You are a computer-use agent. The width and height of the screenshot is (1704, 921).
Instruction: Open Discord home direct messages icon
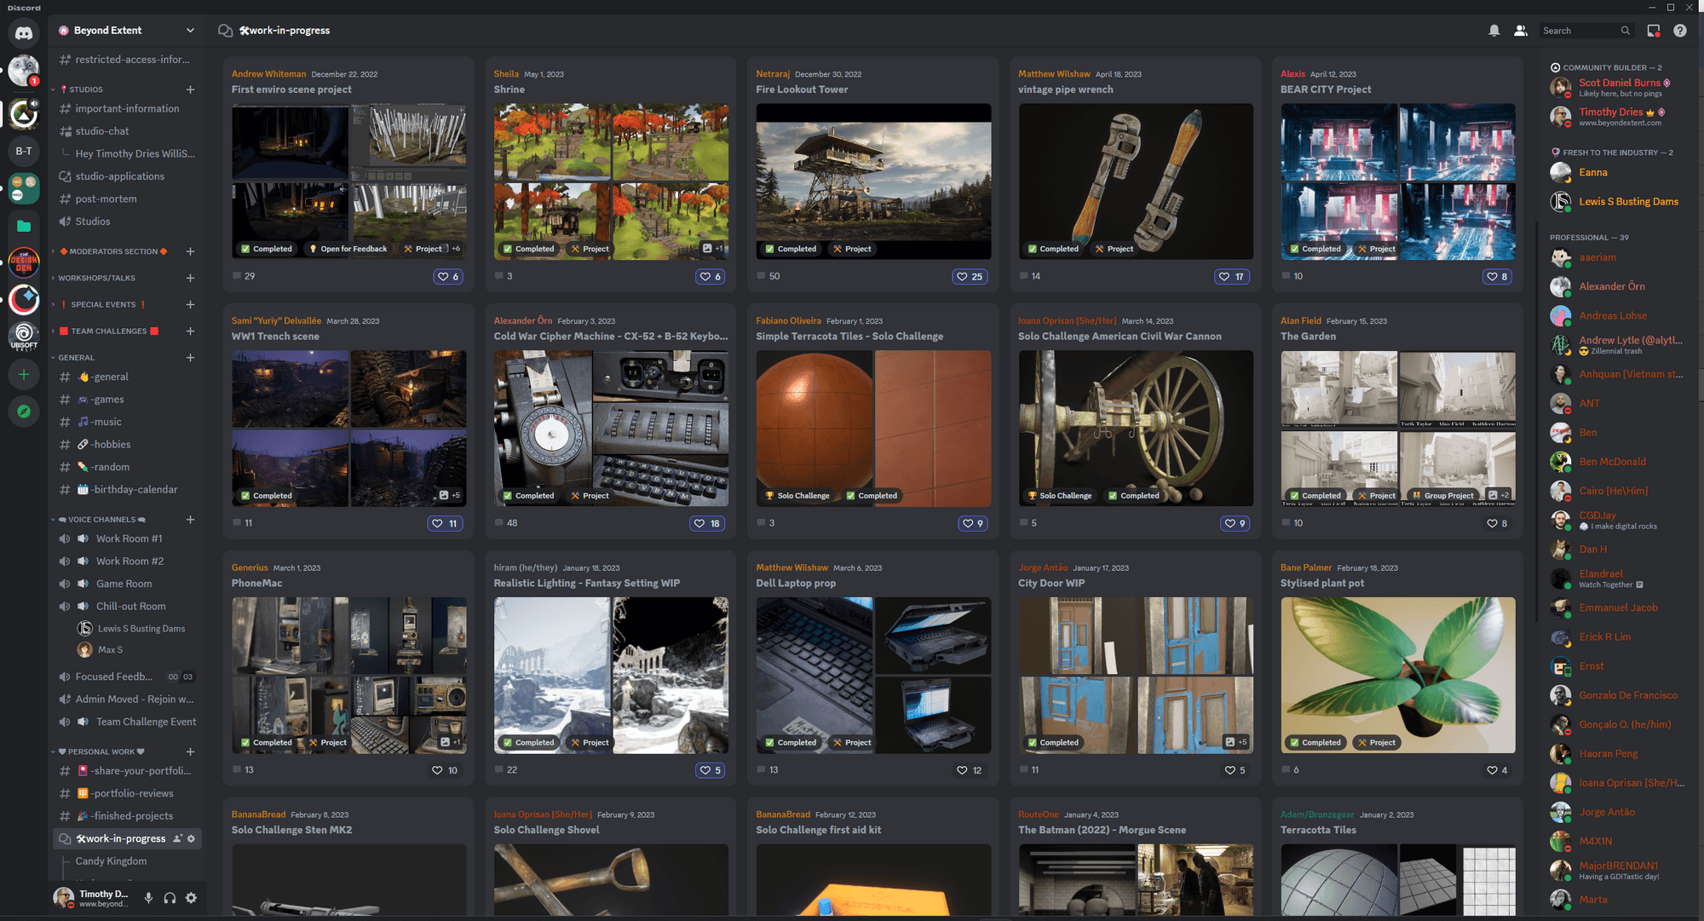24,33
